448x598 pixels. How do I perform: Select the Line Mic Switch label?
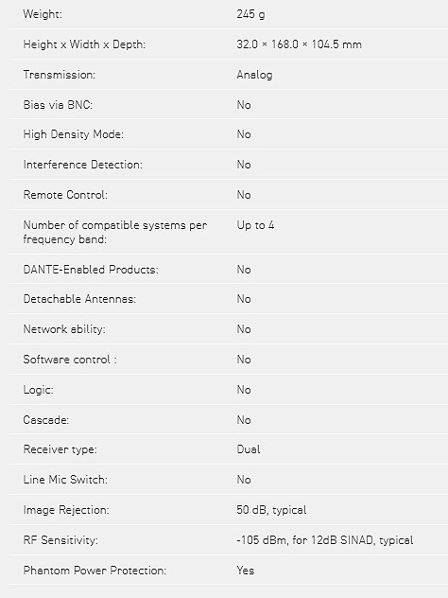coord(65,480)
